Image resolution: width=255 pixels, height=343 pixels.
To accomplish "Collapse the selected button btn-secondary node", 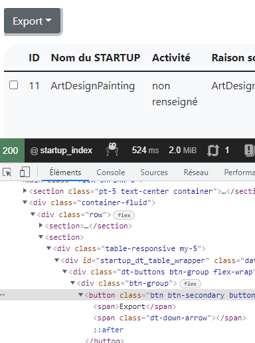I will (80, 295).
